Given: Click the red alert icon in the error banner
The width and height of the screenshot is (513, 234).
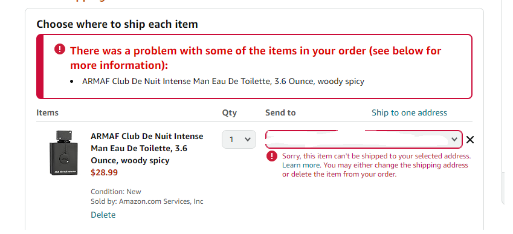Looking at the screenshot, I should pos(60,50).
